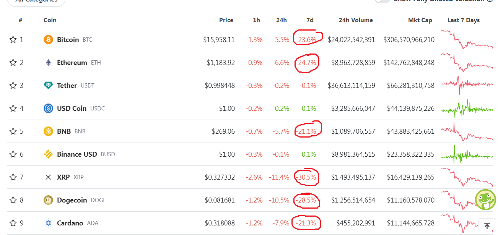The image size is (498, 235).
Task: Sort table by rank # column
Action: pos(20,20)
